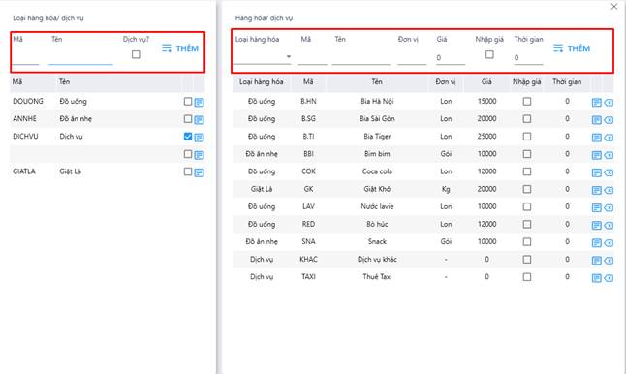The height and width of the screenshot is (374, 626).
Task: Click the Giá column header
Action: pyautogui.click(x=486, y=81)
